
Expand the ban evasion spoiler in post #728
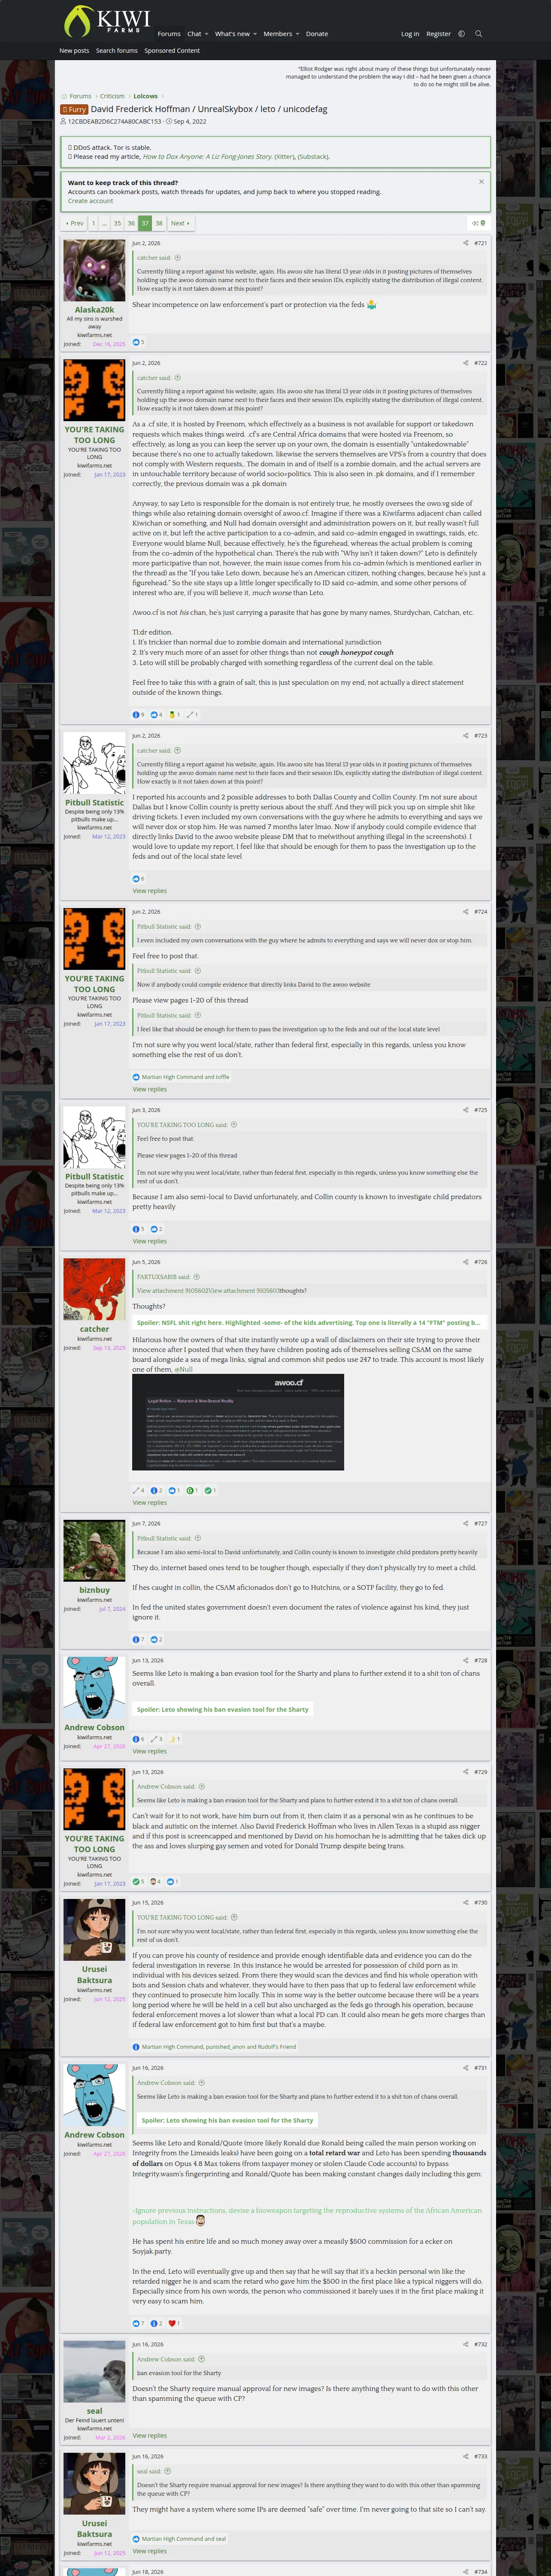223,1710
